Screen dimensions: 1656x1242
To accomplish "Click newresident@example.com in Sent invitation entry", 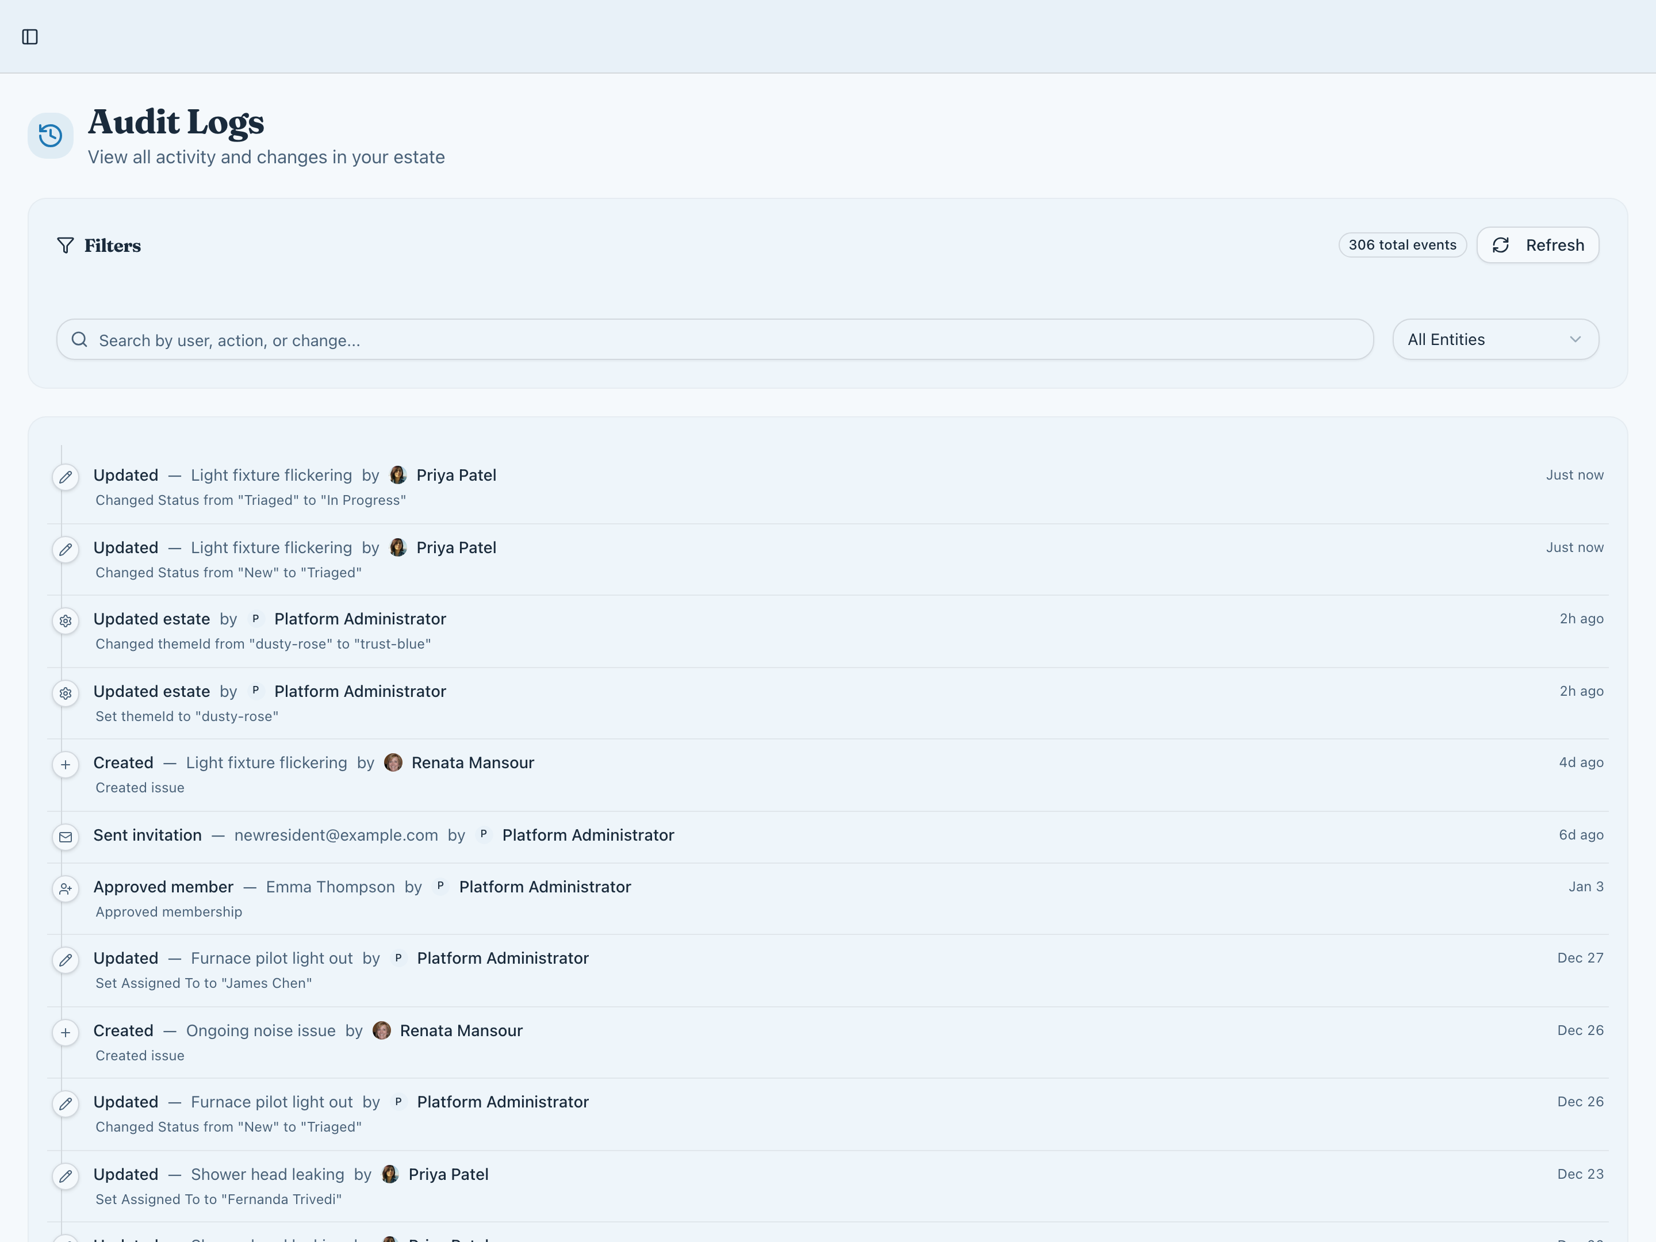I will [335, 835].
